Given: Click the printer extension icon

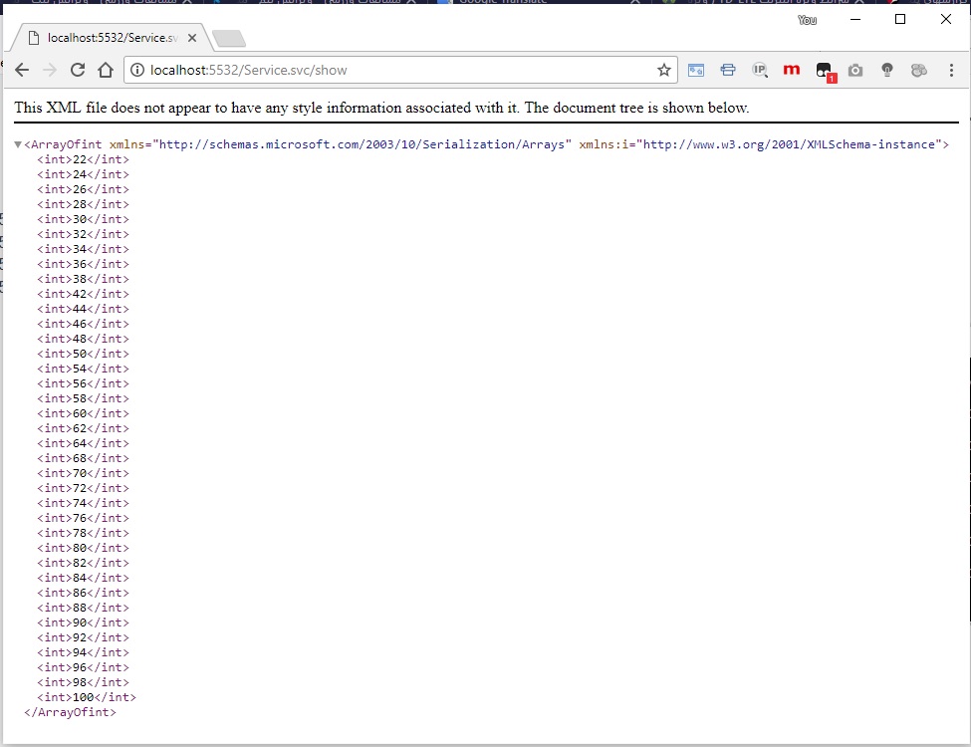Looking at the screenshot, I should click(x=728, y=70).
